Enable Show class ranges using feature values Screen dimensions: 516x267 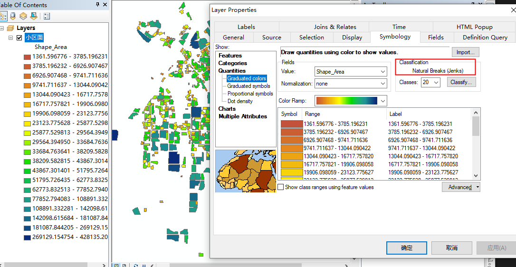(281, 187)
